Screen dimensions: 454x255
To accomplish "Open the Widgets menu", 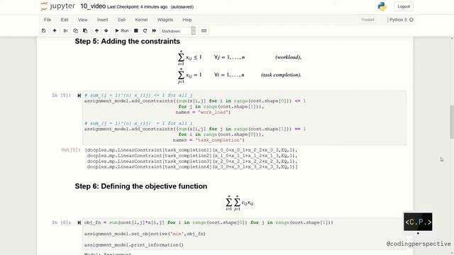I will pyautogui.click(x=165, y=20).
